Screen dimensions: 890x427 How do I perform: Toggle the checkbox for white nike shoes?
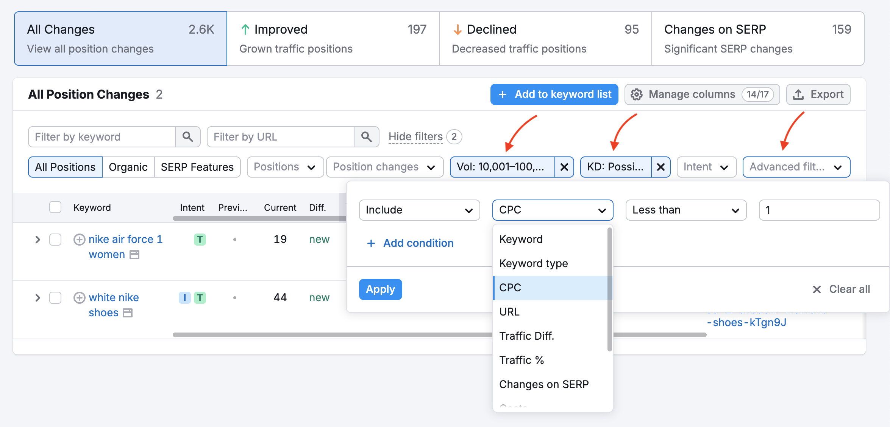tap(55, 297)
